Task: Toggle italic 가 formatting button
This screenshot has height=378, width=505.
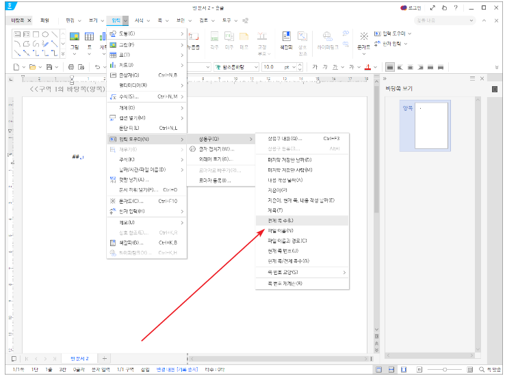Action: pos(325,67)
